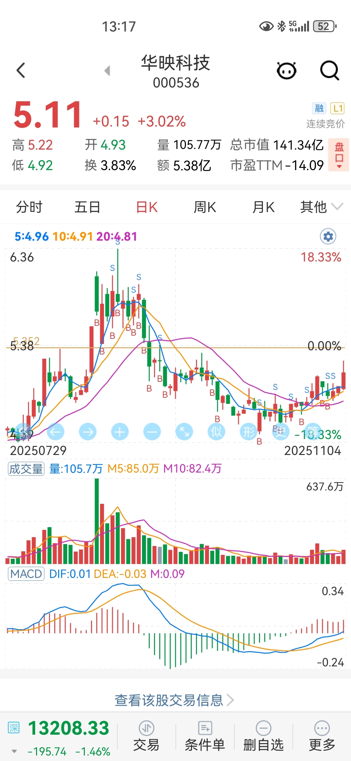The height and width of the screenshot is (761, 351).
Task: Tap the current price 5.11
Action: pyautogui.click(x=47, y=115)
